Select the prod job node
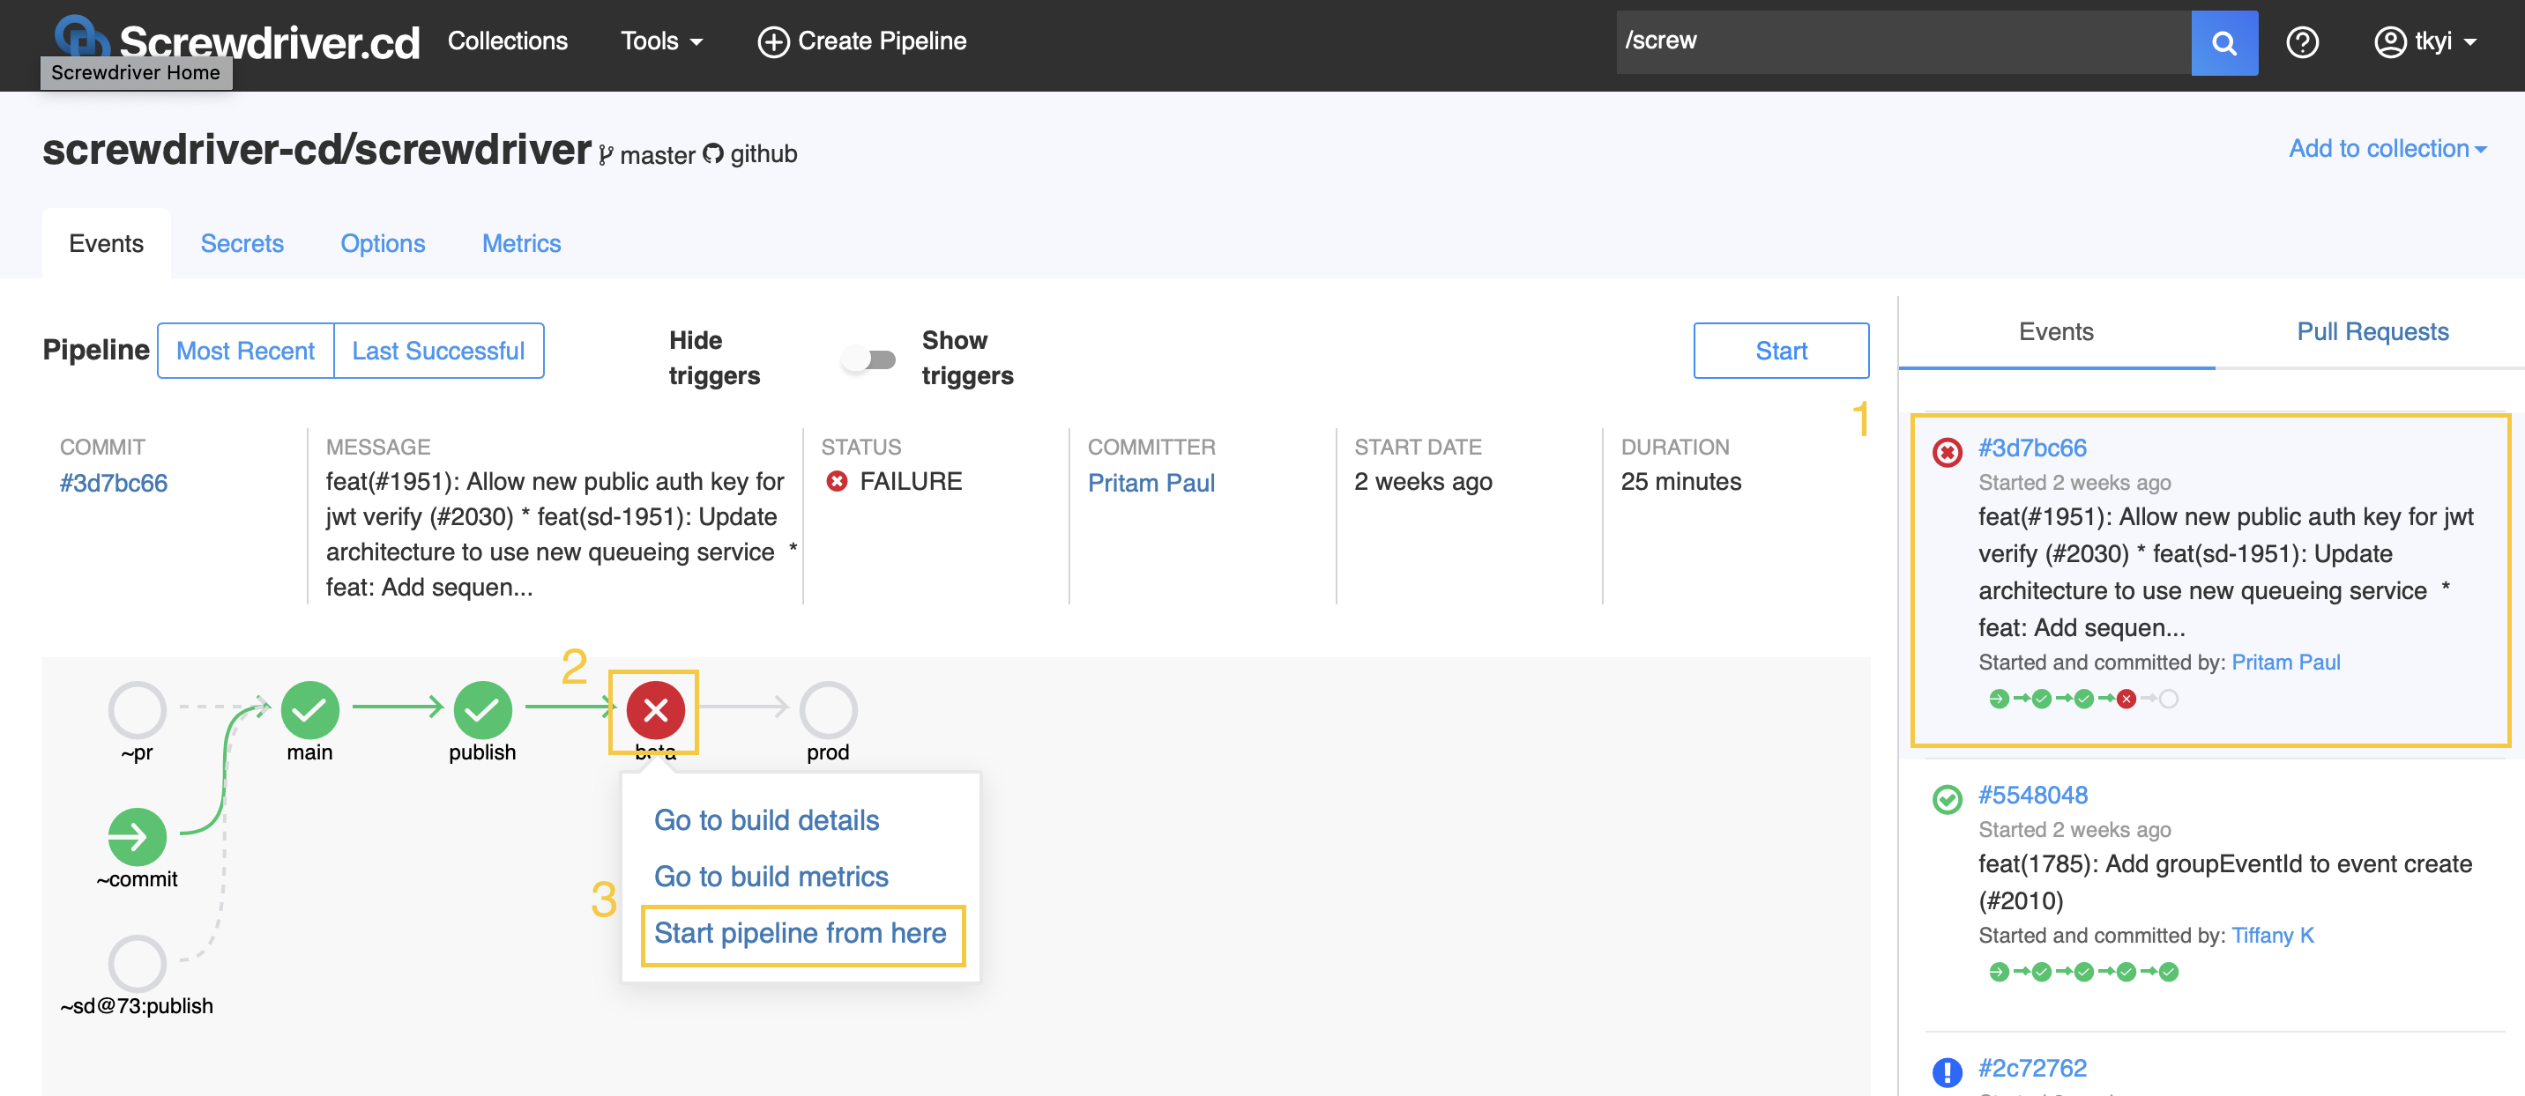Image resolution: width=2525 pixels, height=1096 pixels. click(x=828, y=709)
